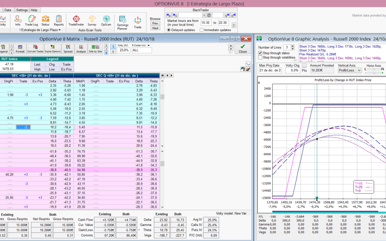Toggle the E button in Matrix toolbar

click(x=106, y=45)
